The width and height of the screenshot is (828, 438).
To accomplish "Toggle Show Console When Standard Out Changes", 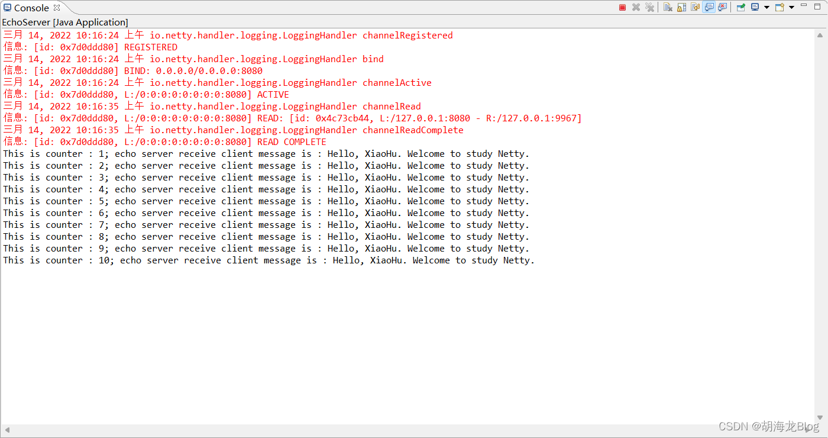I will coord(709,7).
